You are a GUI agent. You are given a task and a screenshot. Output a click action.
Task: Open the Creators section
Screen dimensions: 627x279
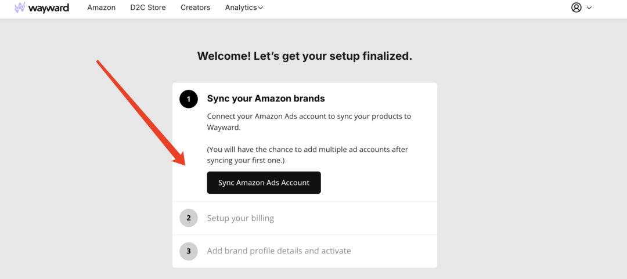click(195, 8)
